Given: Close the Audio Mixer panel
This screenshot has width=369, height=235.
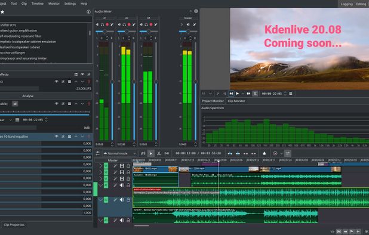Looking at the screenshot, I should tap(196, 11).
